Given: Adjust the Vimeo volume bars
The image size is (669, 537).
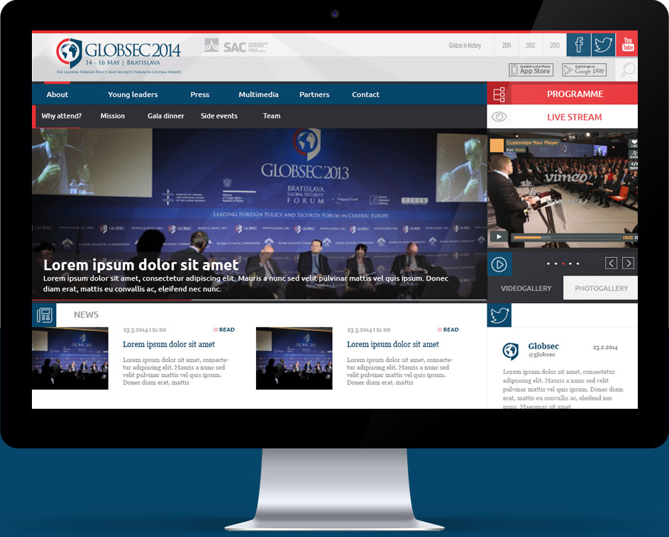Looking at the screenshot, I should pyautogui.click(x=628, y=237).
